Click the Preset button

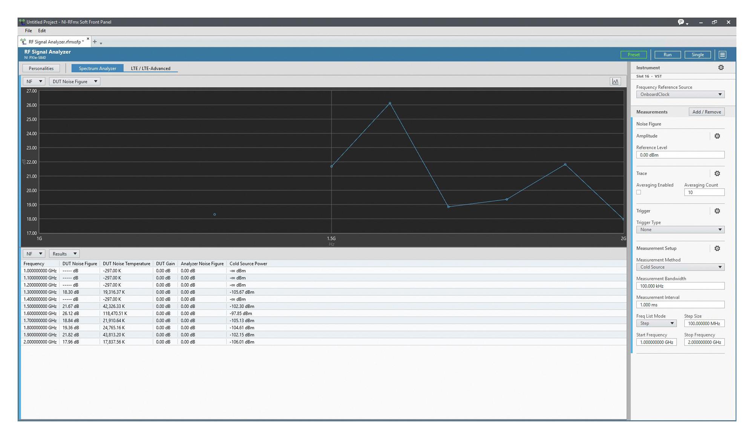(x=634, y=54)
